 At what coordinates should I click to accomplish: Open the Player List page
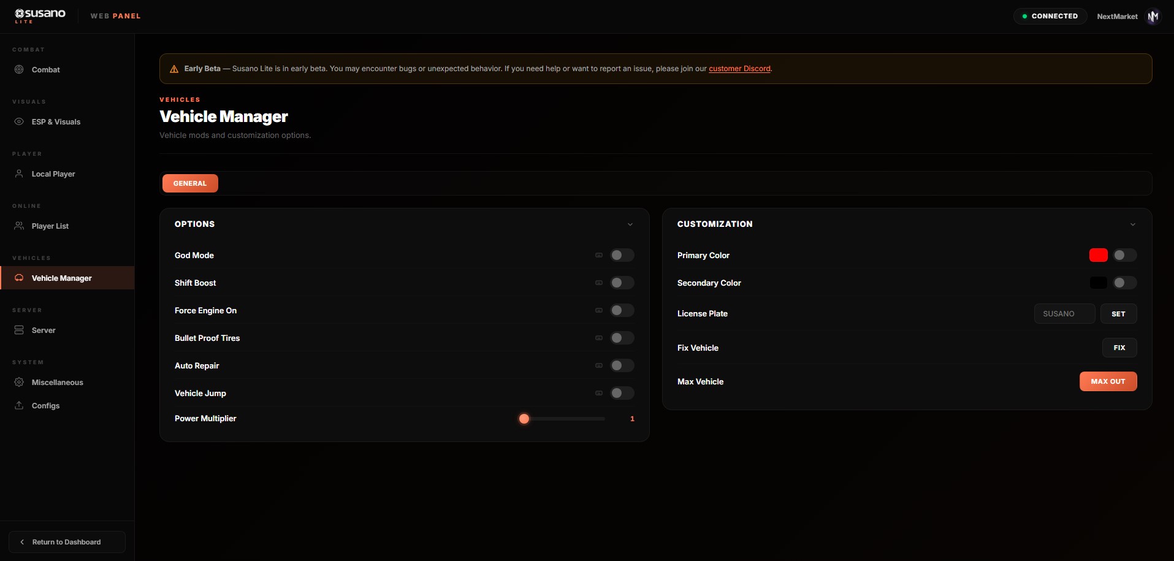tap(67, 226)
